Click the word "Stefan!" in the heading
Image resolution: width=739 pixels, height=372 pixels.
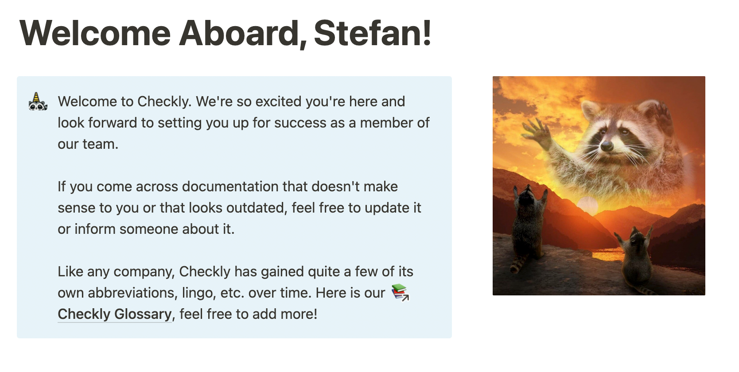pos(373,33)
